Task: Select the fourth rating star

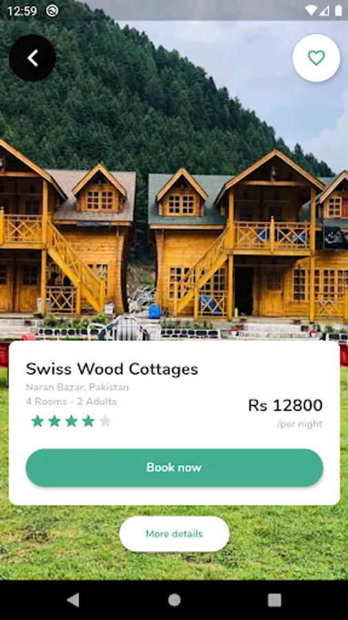Action: coord(89,421)
